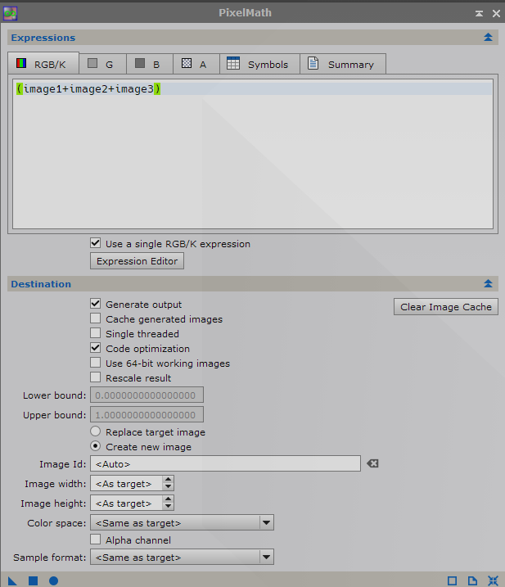Decrease Image width with down arrow
The image size is (505, 587).
168,487
